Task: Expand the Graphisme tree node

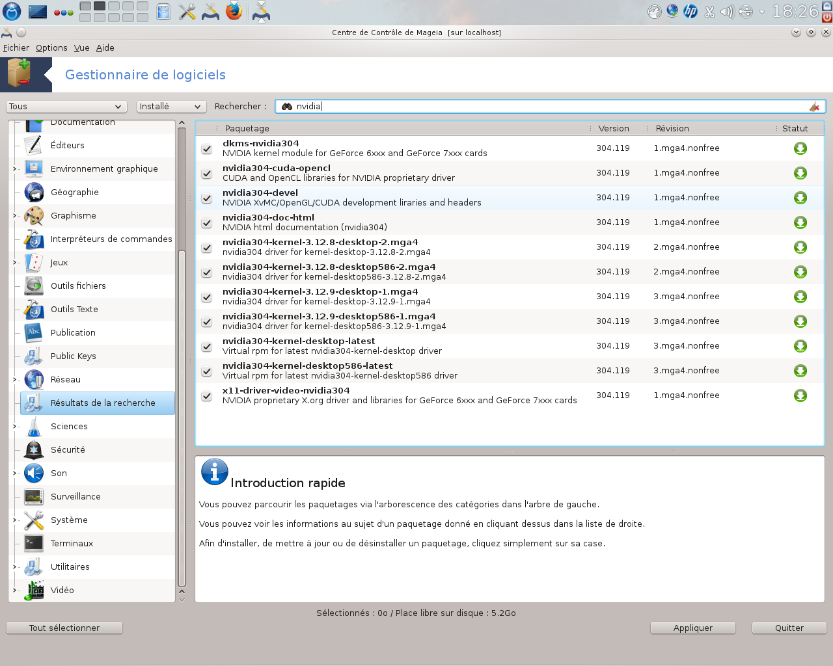Action: [15, 215]
